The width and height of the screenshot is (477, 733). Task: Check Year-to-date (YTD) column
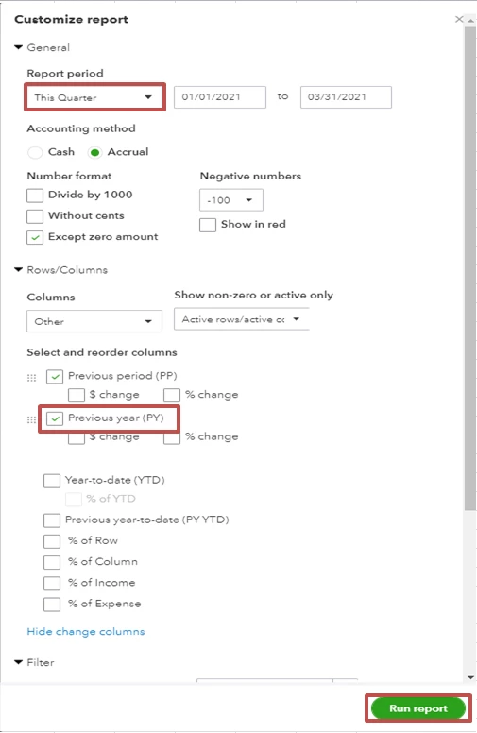click(x=52, y=481)
